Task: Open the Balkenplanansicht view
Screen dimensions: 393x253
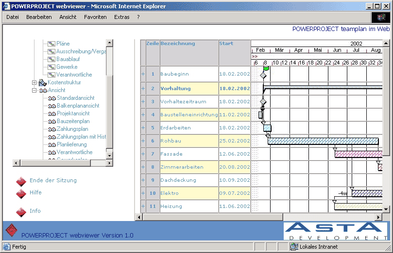Action: pyautogui.click(x=78, y=106)
